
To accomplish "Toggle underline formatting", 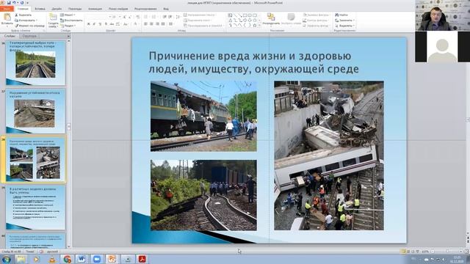I will 100,24.
